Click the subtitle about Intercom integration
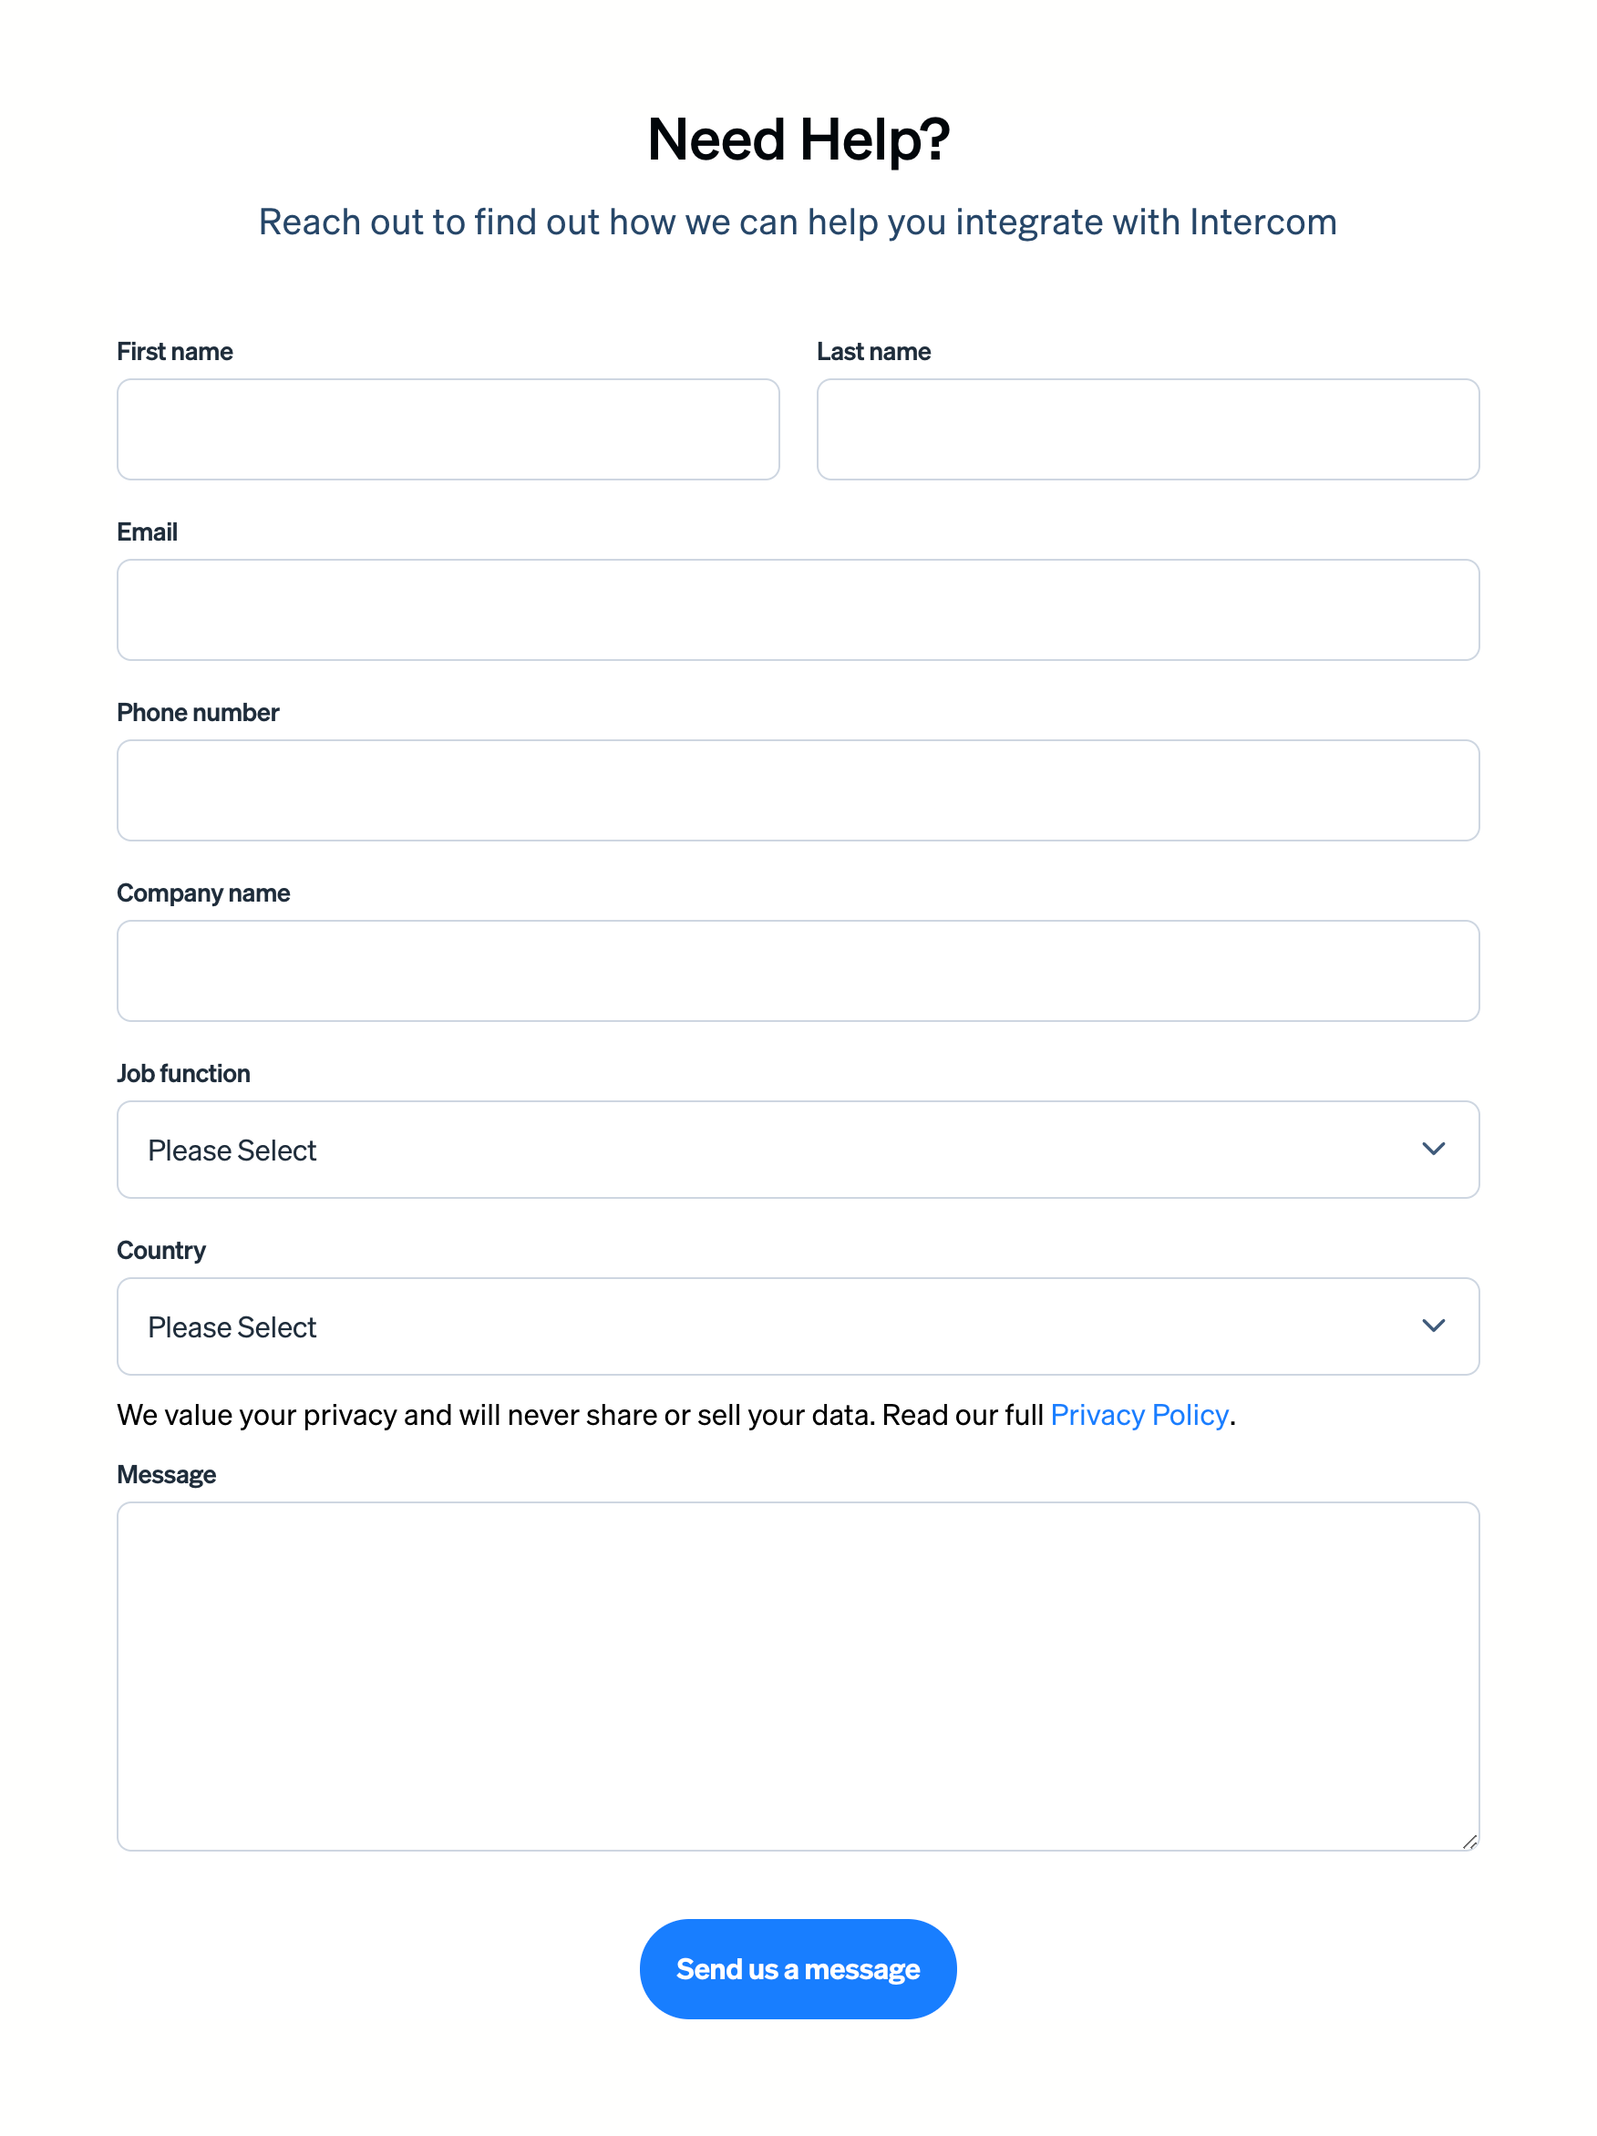The width and height of the screenshot is (1597, 2136). point(798,222)
